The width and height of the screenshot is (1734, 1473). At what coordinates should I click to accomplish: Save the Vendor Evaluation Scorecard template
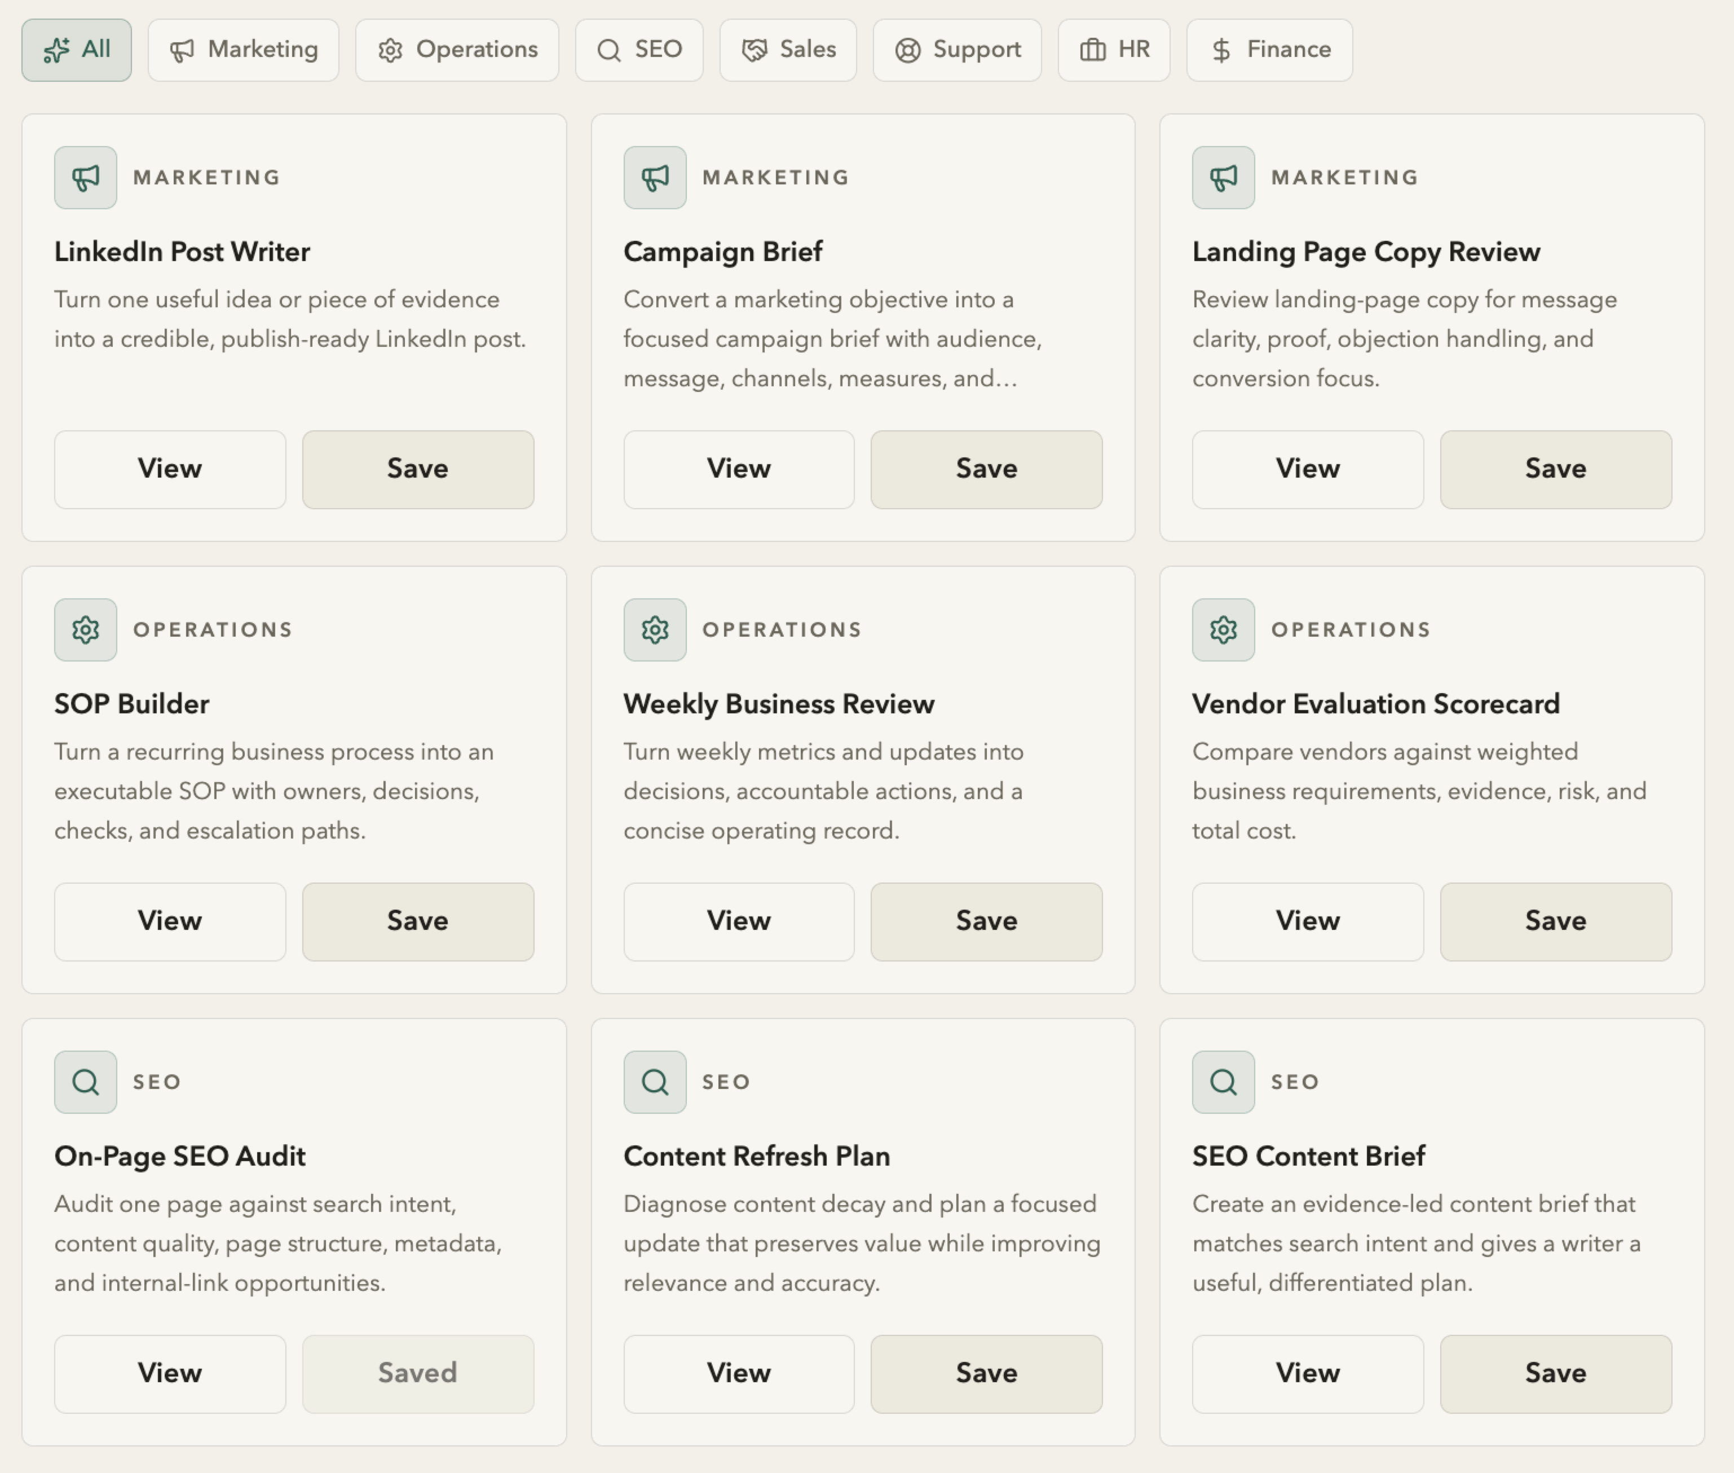(x=1555, y=922)
